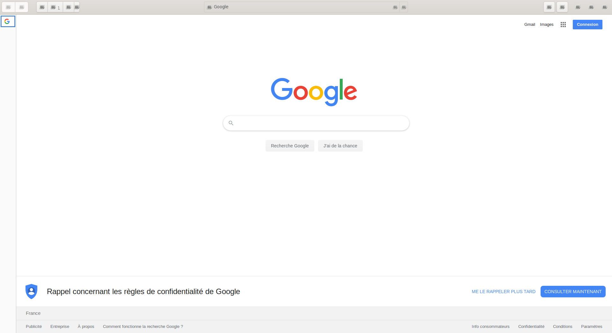Select the Google tab in the sidebar

[x=8, y=21]
